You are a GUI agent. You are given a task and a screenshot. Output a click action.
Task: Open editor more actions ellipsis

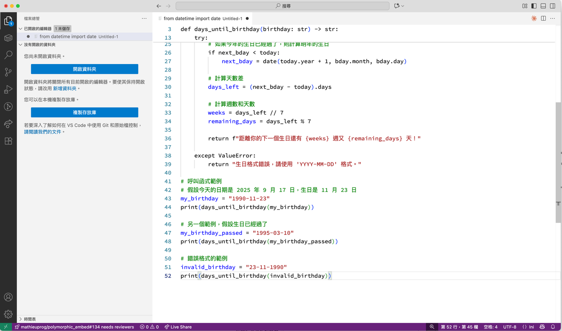coord(553,18)
